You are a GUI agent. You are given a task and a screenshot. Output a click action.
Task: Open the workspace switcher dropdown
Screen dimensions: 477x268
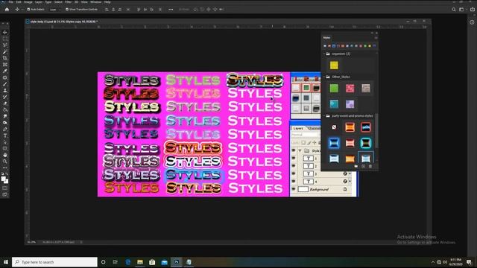462,10
